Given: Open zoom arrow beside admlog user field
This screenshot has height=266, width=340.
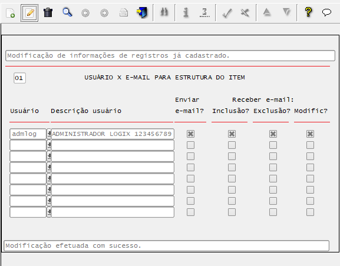Looking at the screenshot, I should pyautogui.click(x=49, y=134).
